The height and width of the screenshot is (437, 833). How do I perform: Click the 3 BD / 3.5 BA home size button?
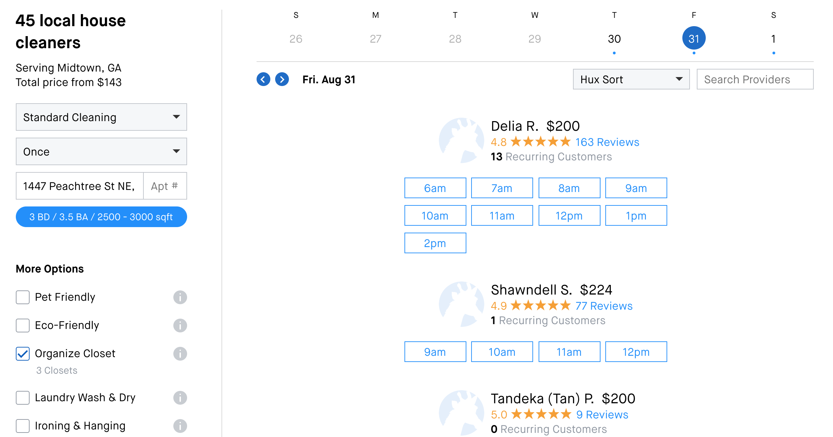coord(101,217)
